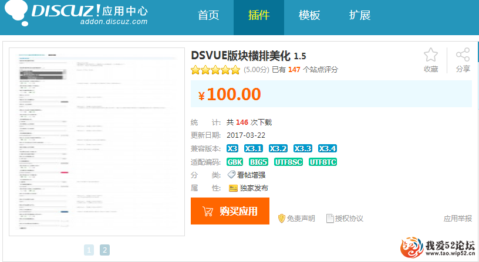Click the 独家发布 attribute text
The image size is (479, 262).
coord(254,188)
